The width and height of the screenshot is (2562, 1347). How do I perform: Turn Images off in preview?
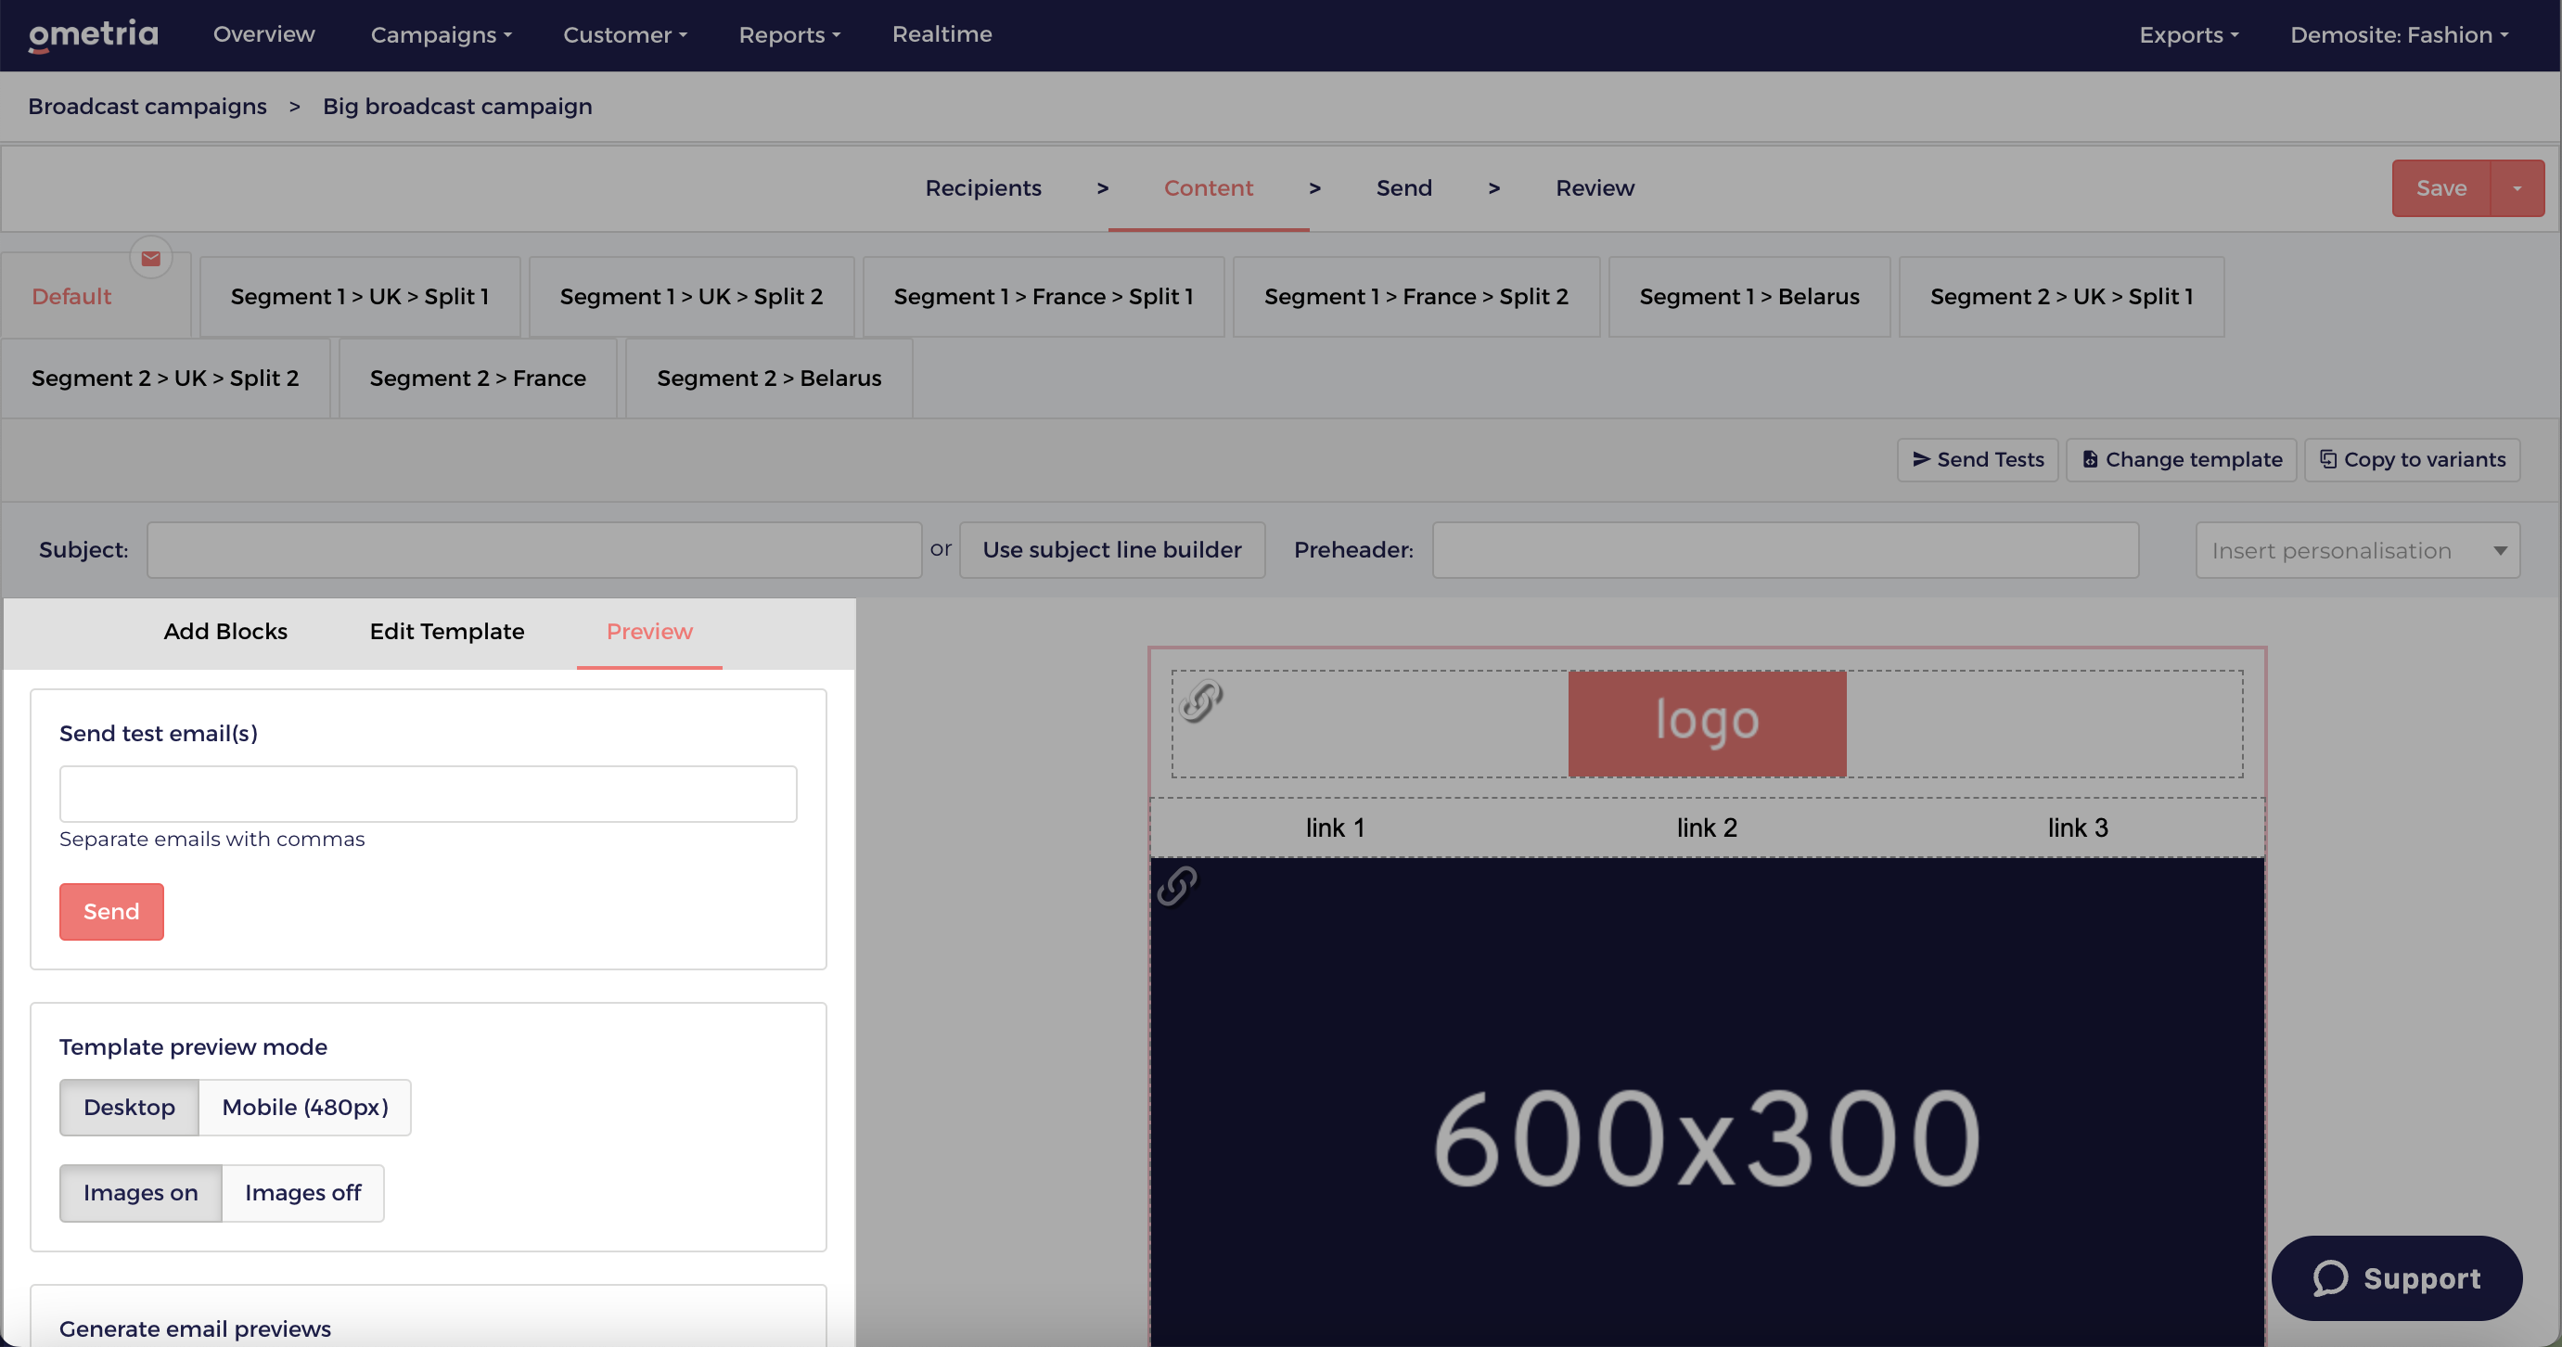pos(302,1193)
